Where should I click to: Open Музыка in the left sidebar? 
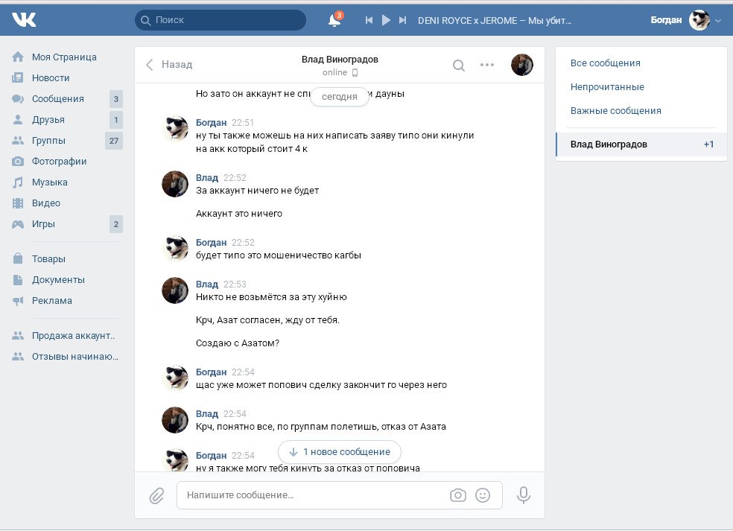pyautogui.click(x=49, y=182)
